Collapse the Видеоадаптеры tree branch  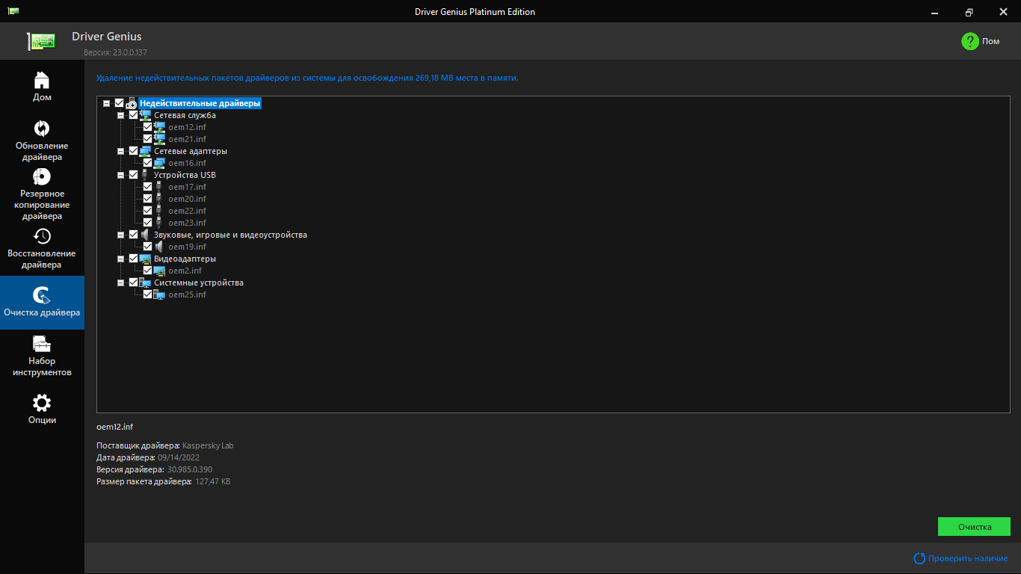[120, 259]
